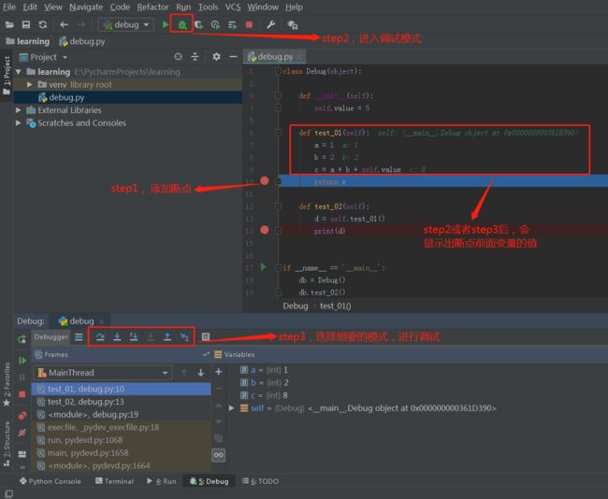Stop debugging in Debug panel sidebar
This screenshot has height=499, width=608.
(22, 394)
